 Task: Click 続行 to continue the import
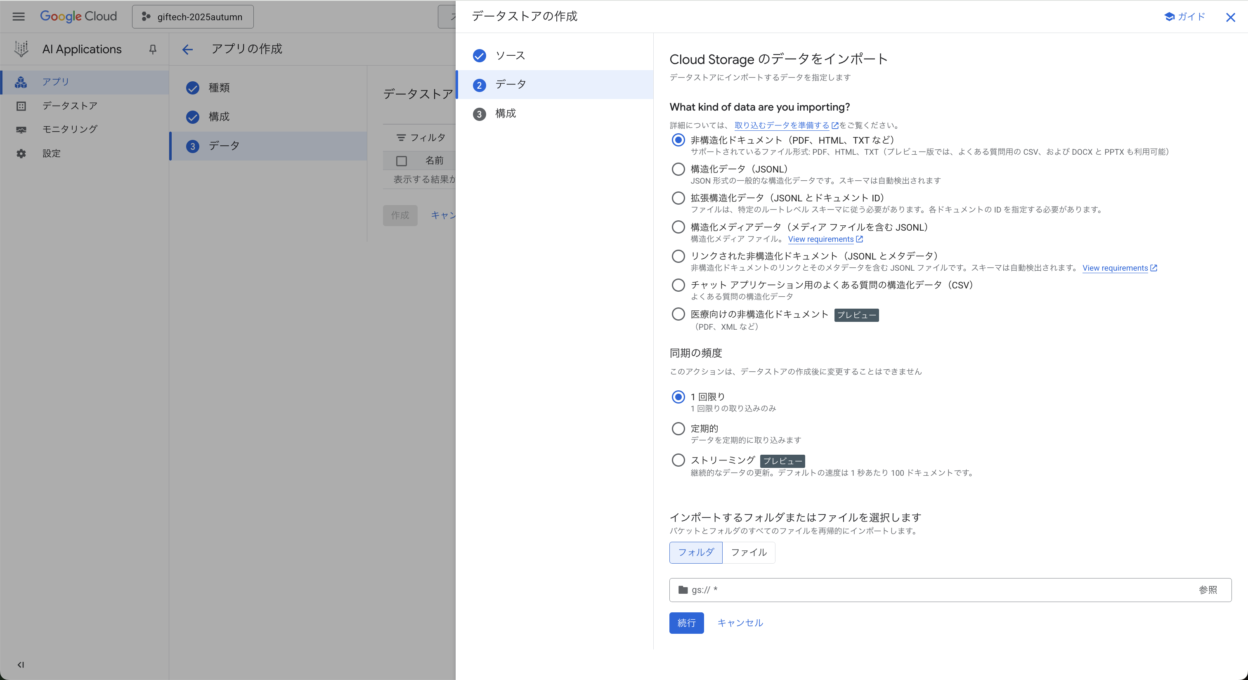point(686,623)
